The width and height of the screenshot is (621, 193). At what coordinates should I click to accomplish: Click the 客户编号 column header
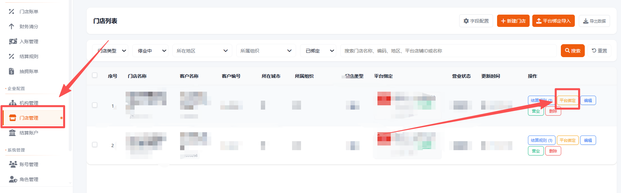231,76
